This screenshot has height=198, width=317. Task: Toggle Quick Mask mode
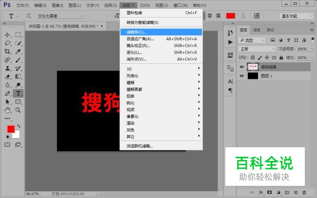coord(7,145)
